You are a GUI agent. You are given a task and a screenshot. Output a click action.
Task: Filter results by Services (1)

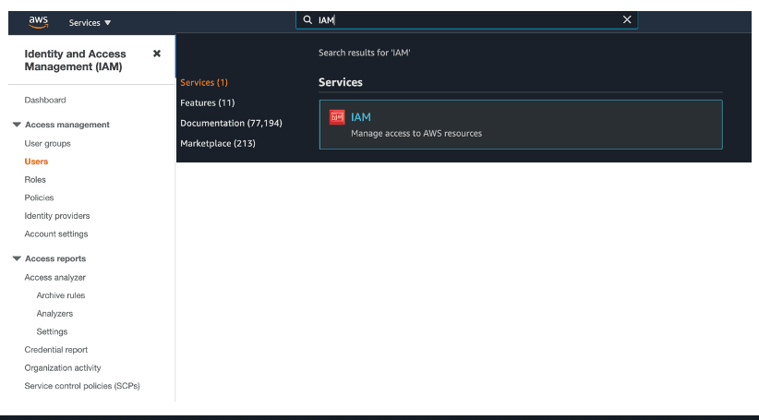click(204, 83)
